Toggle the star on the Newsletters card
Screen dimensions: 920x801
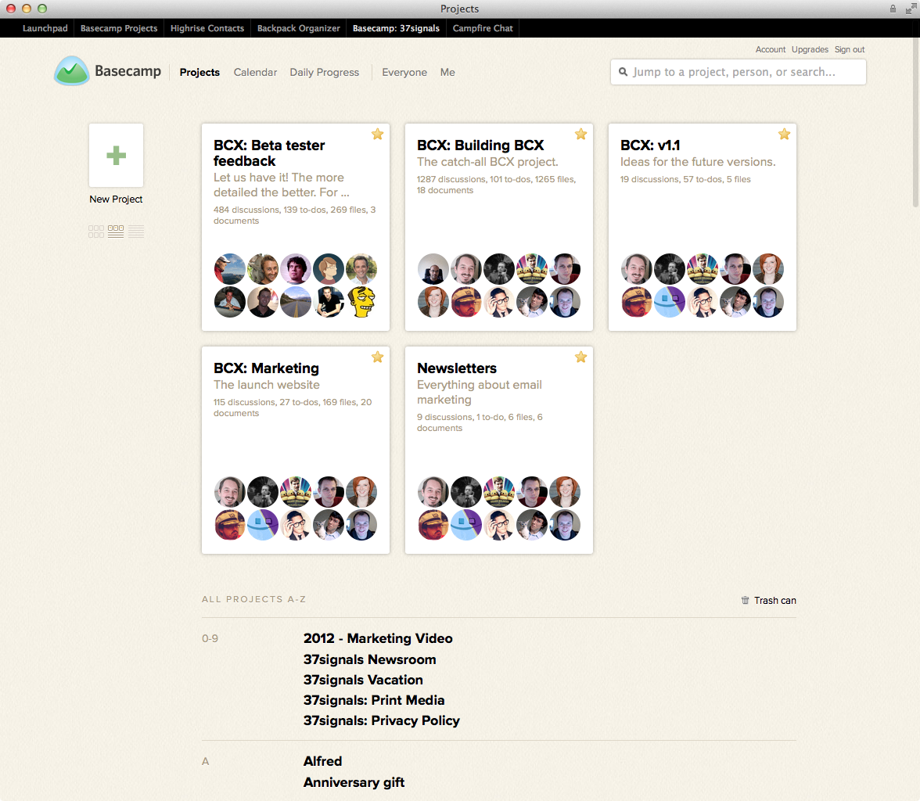[580, 357]
